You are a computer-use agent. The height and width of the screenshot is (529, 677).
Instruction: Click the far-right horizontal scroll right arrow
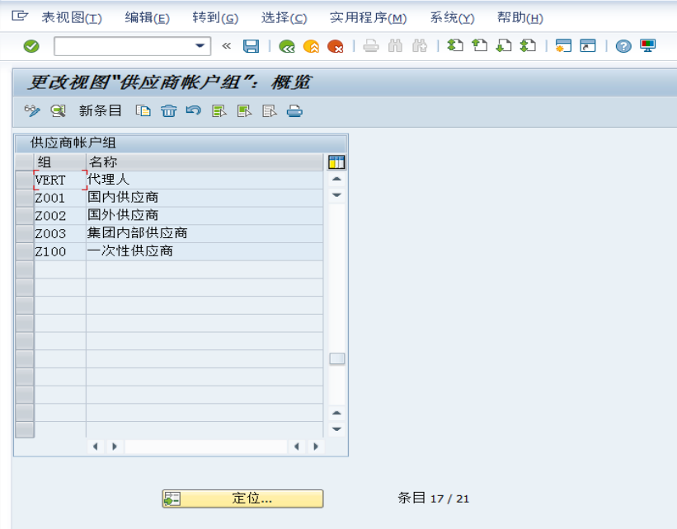tap(316, 447)
